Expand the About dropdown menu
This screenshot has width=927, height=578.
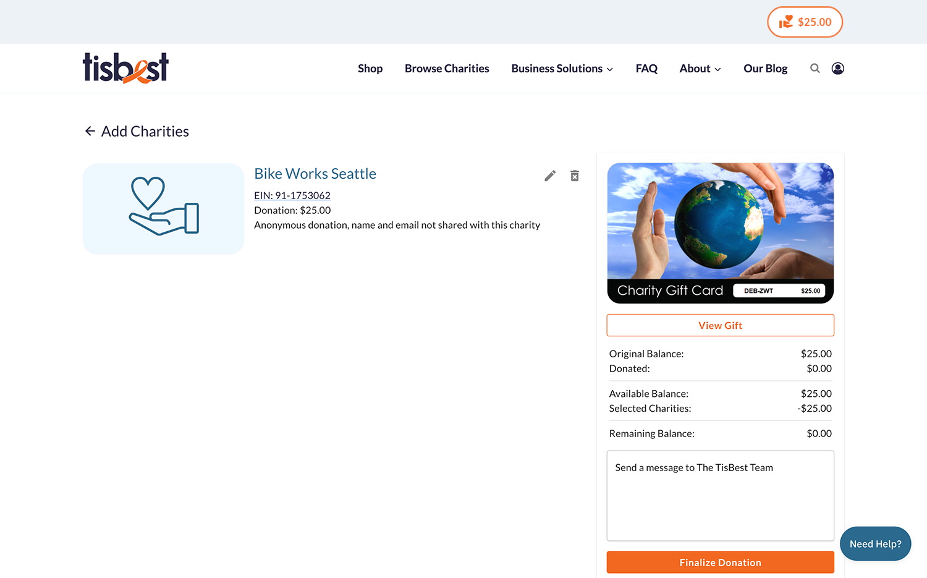pos(700,69)
